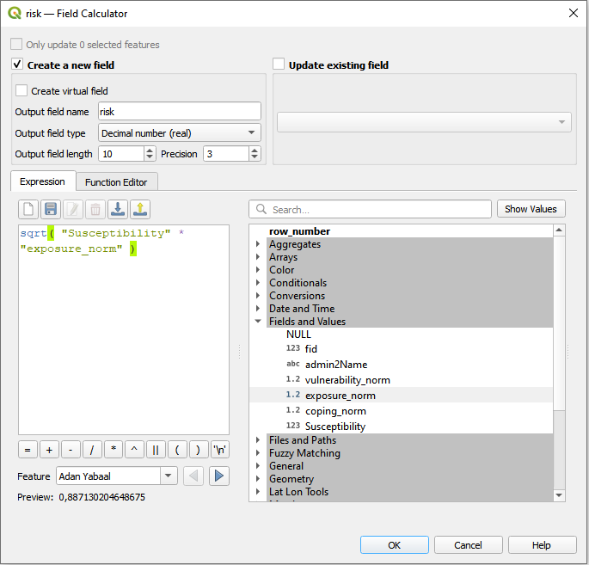Click the clear expression (new file) icon

coord(28,209)
